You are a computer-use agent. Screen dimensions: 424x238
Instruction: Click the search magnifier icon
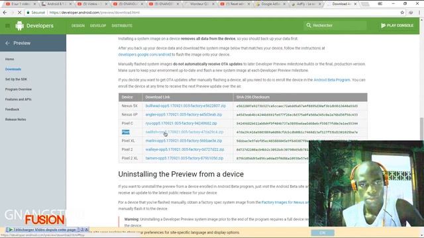pos(309,25)
